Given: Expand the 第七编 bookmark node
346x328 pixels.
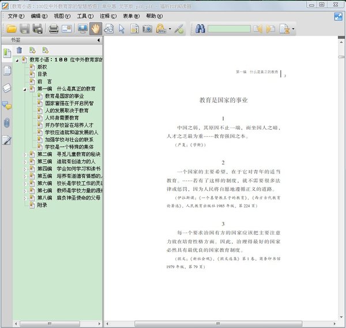Looking at the screenshot, I should tap(25, 191).
